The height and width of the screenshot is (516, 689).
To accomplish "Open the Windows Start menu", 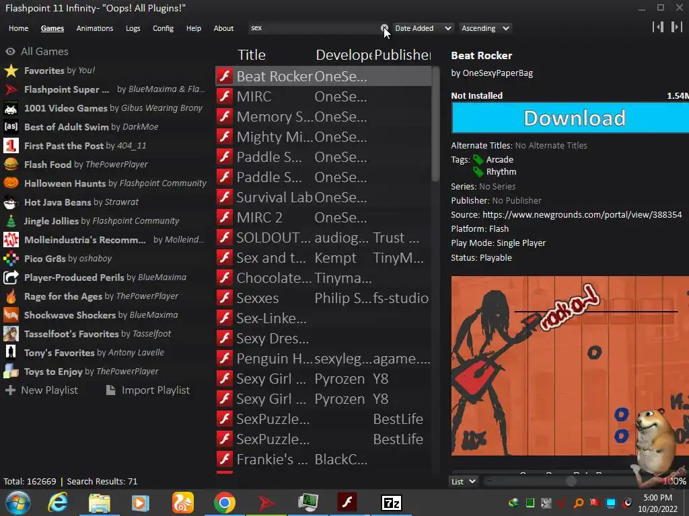I will [x=18, y=503].
